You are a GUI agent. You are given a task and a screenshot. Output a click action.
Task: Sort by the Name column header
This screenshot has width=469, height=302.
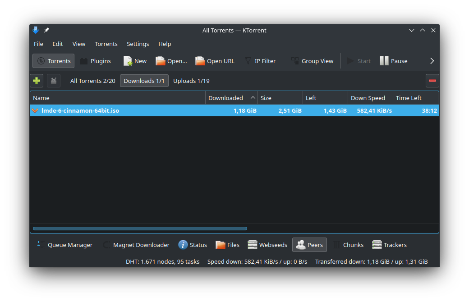click(118, 98)
